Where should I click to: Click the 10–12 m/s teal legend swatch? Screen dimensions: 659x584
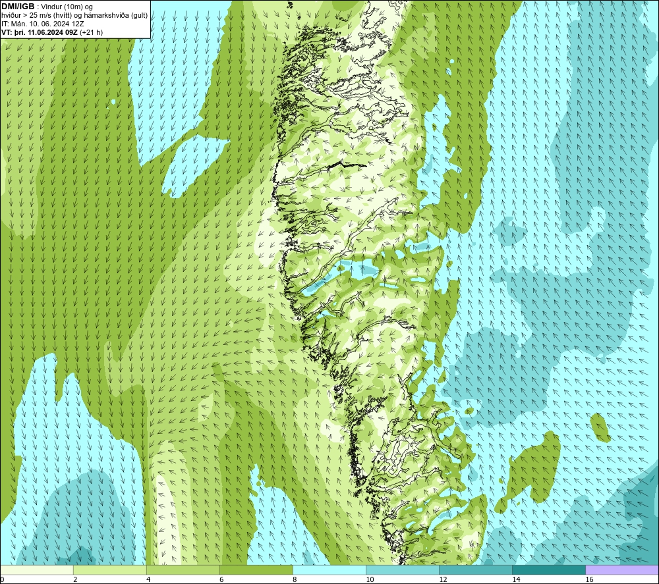tap(403, 570)
